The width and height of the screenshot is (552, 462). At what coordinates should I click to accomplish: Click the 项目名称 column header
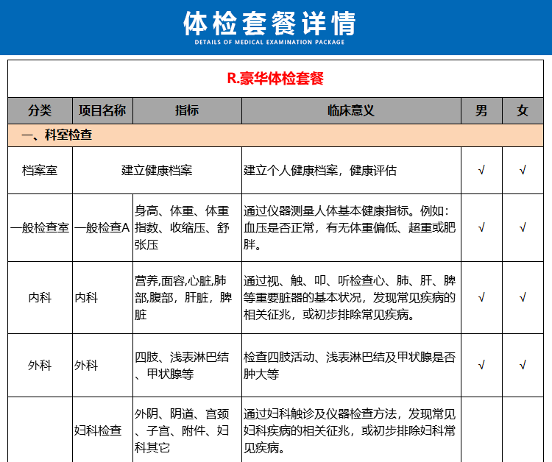pyautogui.click(x=102, y=110)
